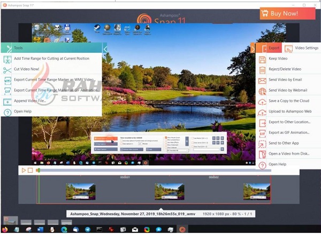
Task: Select the first frame thumbnail in the timeline
Action: point(81,191)
